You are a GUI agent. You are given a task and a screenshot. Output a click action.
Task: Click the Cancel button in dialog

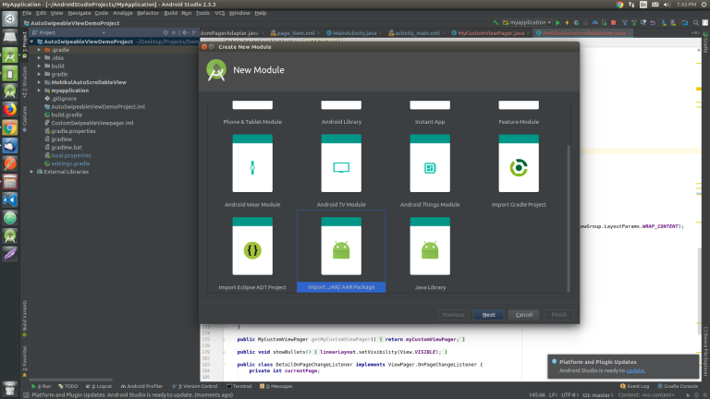[523, 314]
